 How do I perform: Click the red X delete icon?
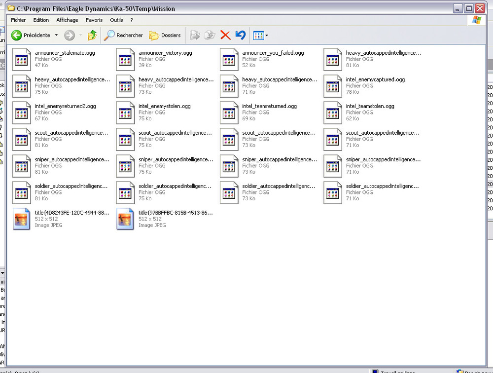coord(225,35)
